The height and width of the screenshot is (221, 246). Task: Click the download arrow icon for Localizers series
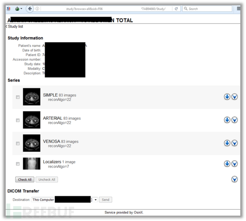coord(227,164)
